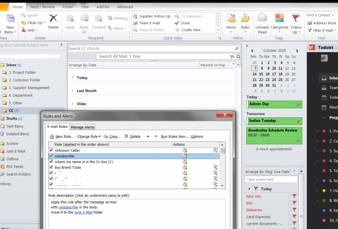
Task: Open Todoist Inbox icon
Action: 324,78
